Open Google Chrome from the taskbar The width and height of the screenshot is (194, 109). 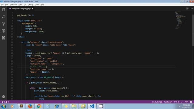click(39, 106)
